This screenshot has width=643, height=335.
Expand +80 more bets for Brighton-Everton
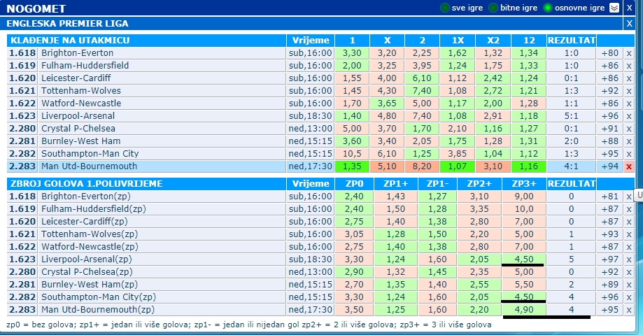(x=610, y=53)
